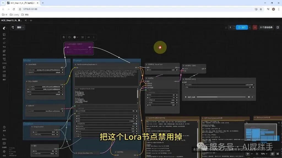Screen dimensions: 282x158
Task: Click the Prompt group title
Action: point(77,61)
